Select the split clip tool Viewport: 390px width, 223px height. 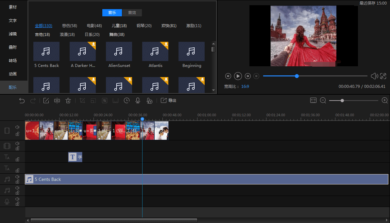click(x=57, y=101)
